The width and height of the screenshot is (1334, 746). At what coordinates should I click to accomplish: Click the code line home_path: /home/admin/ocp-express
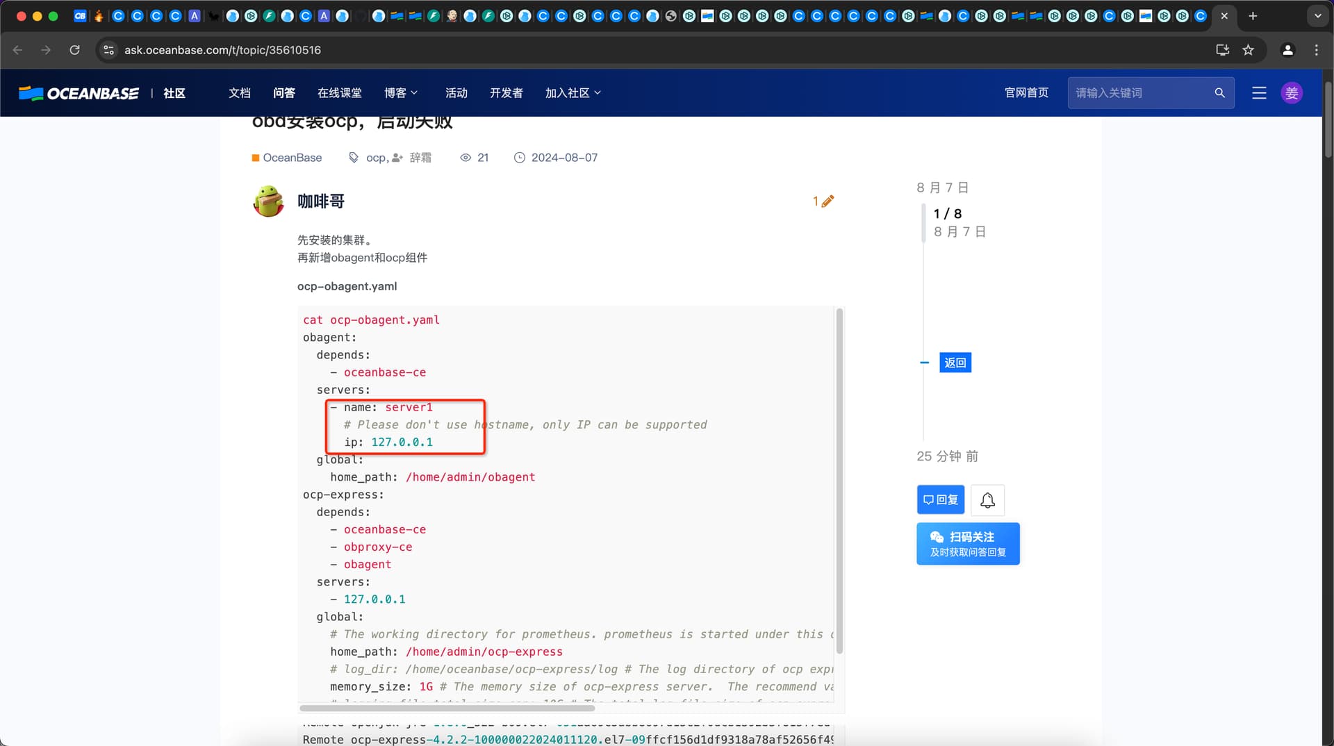tap(446, 652)
